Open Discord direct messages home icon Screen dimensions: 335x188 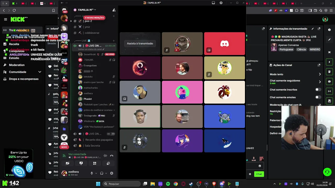point(64,10)
